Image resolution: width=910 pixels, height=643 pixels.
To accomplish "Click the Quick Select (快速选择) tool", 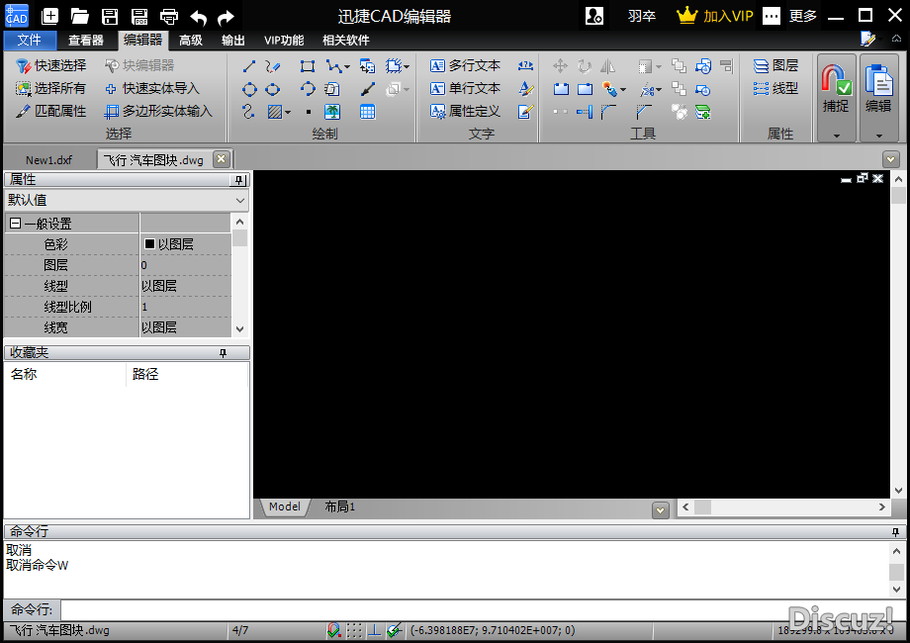I will coord(51,65).
